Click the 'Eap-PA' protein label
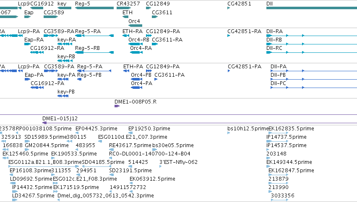The width and height of the screenshot is (357, 202). pos(34,75)
